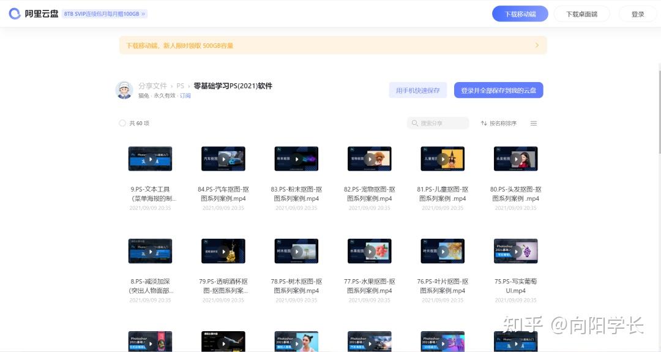The height and width of the screenshot is (352, 661).
Task: Click the arrow on the promotion banner
Action: [537, 45]
